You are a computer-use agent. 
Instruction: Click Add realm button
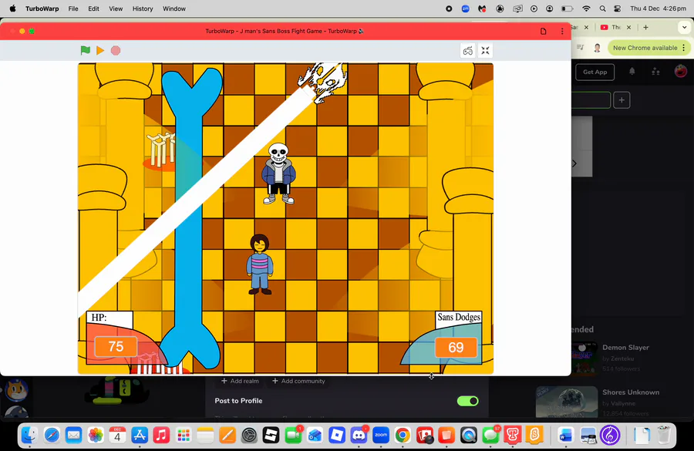pyautogui.click(x=240, y=381)
